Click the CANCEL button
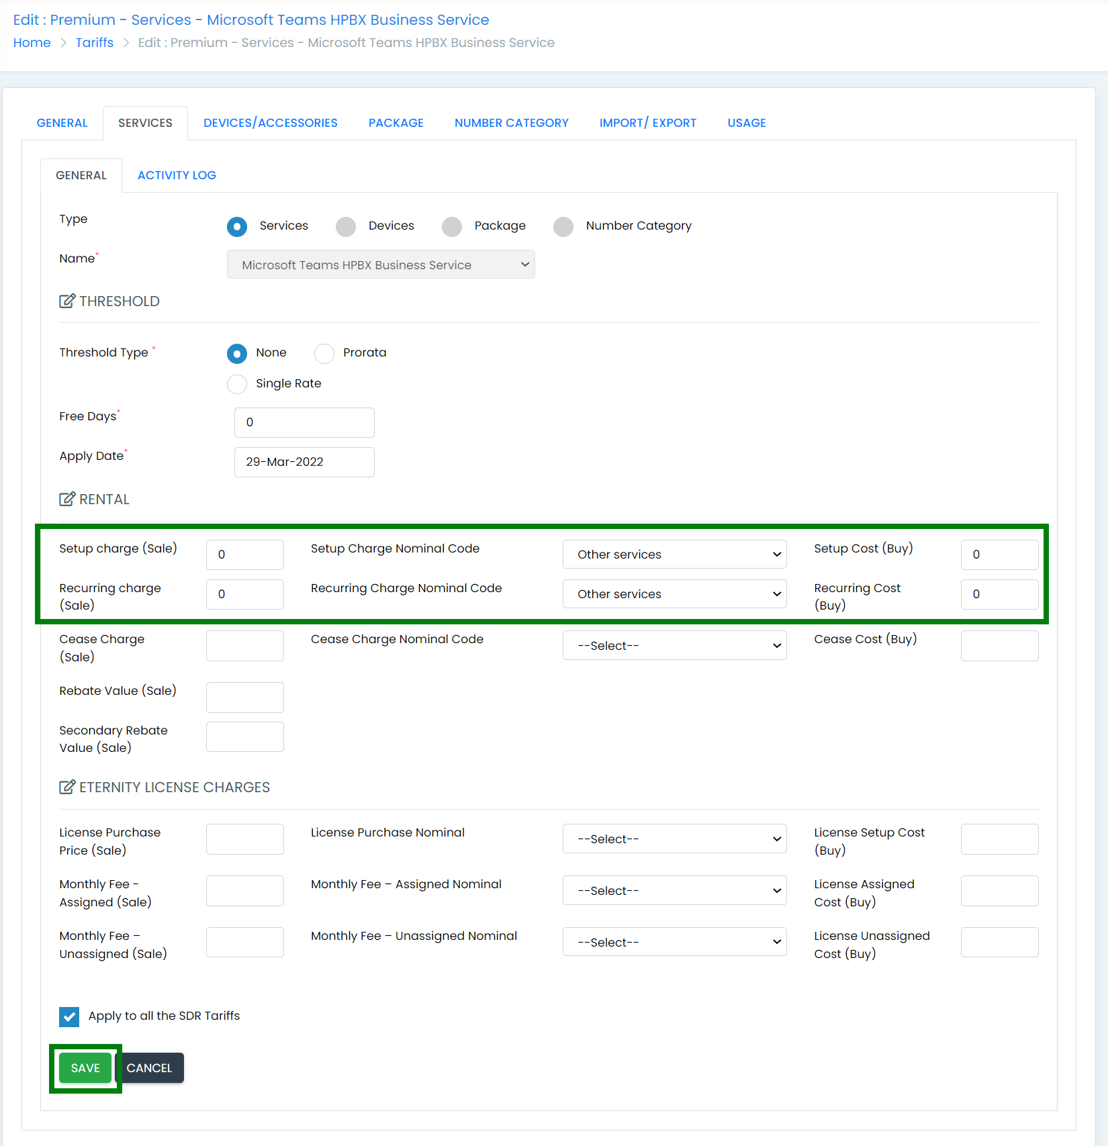 pos(150,1067)
